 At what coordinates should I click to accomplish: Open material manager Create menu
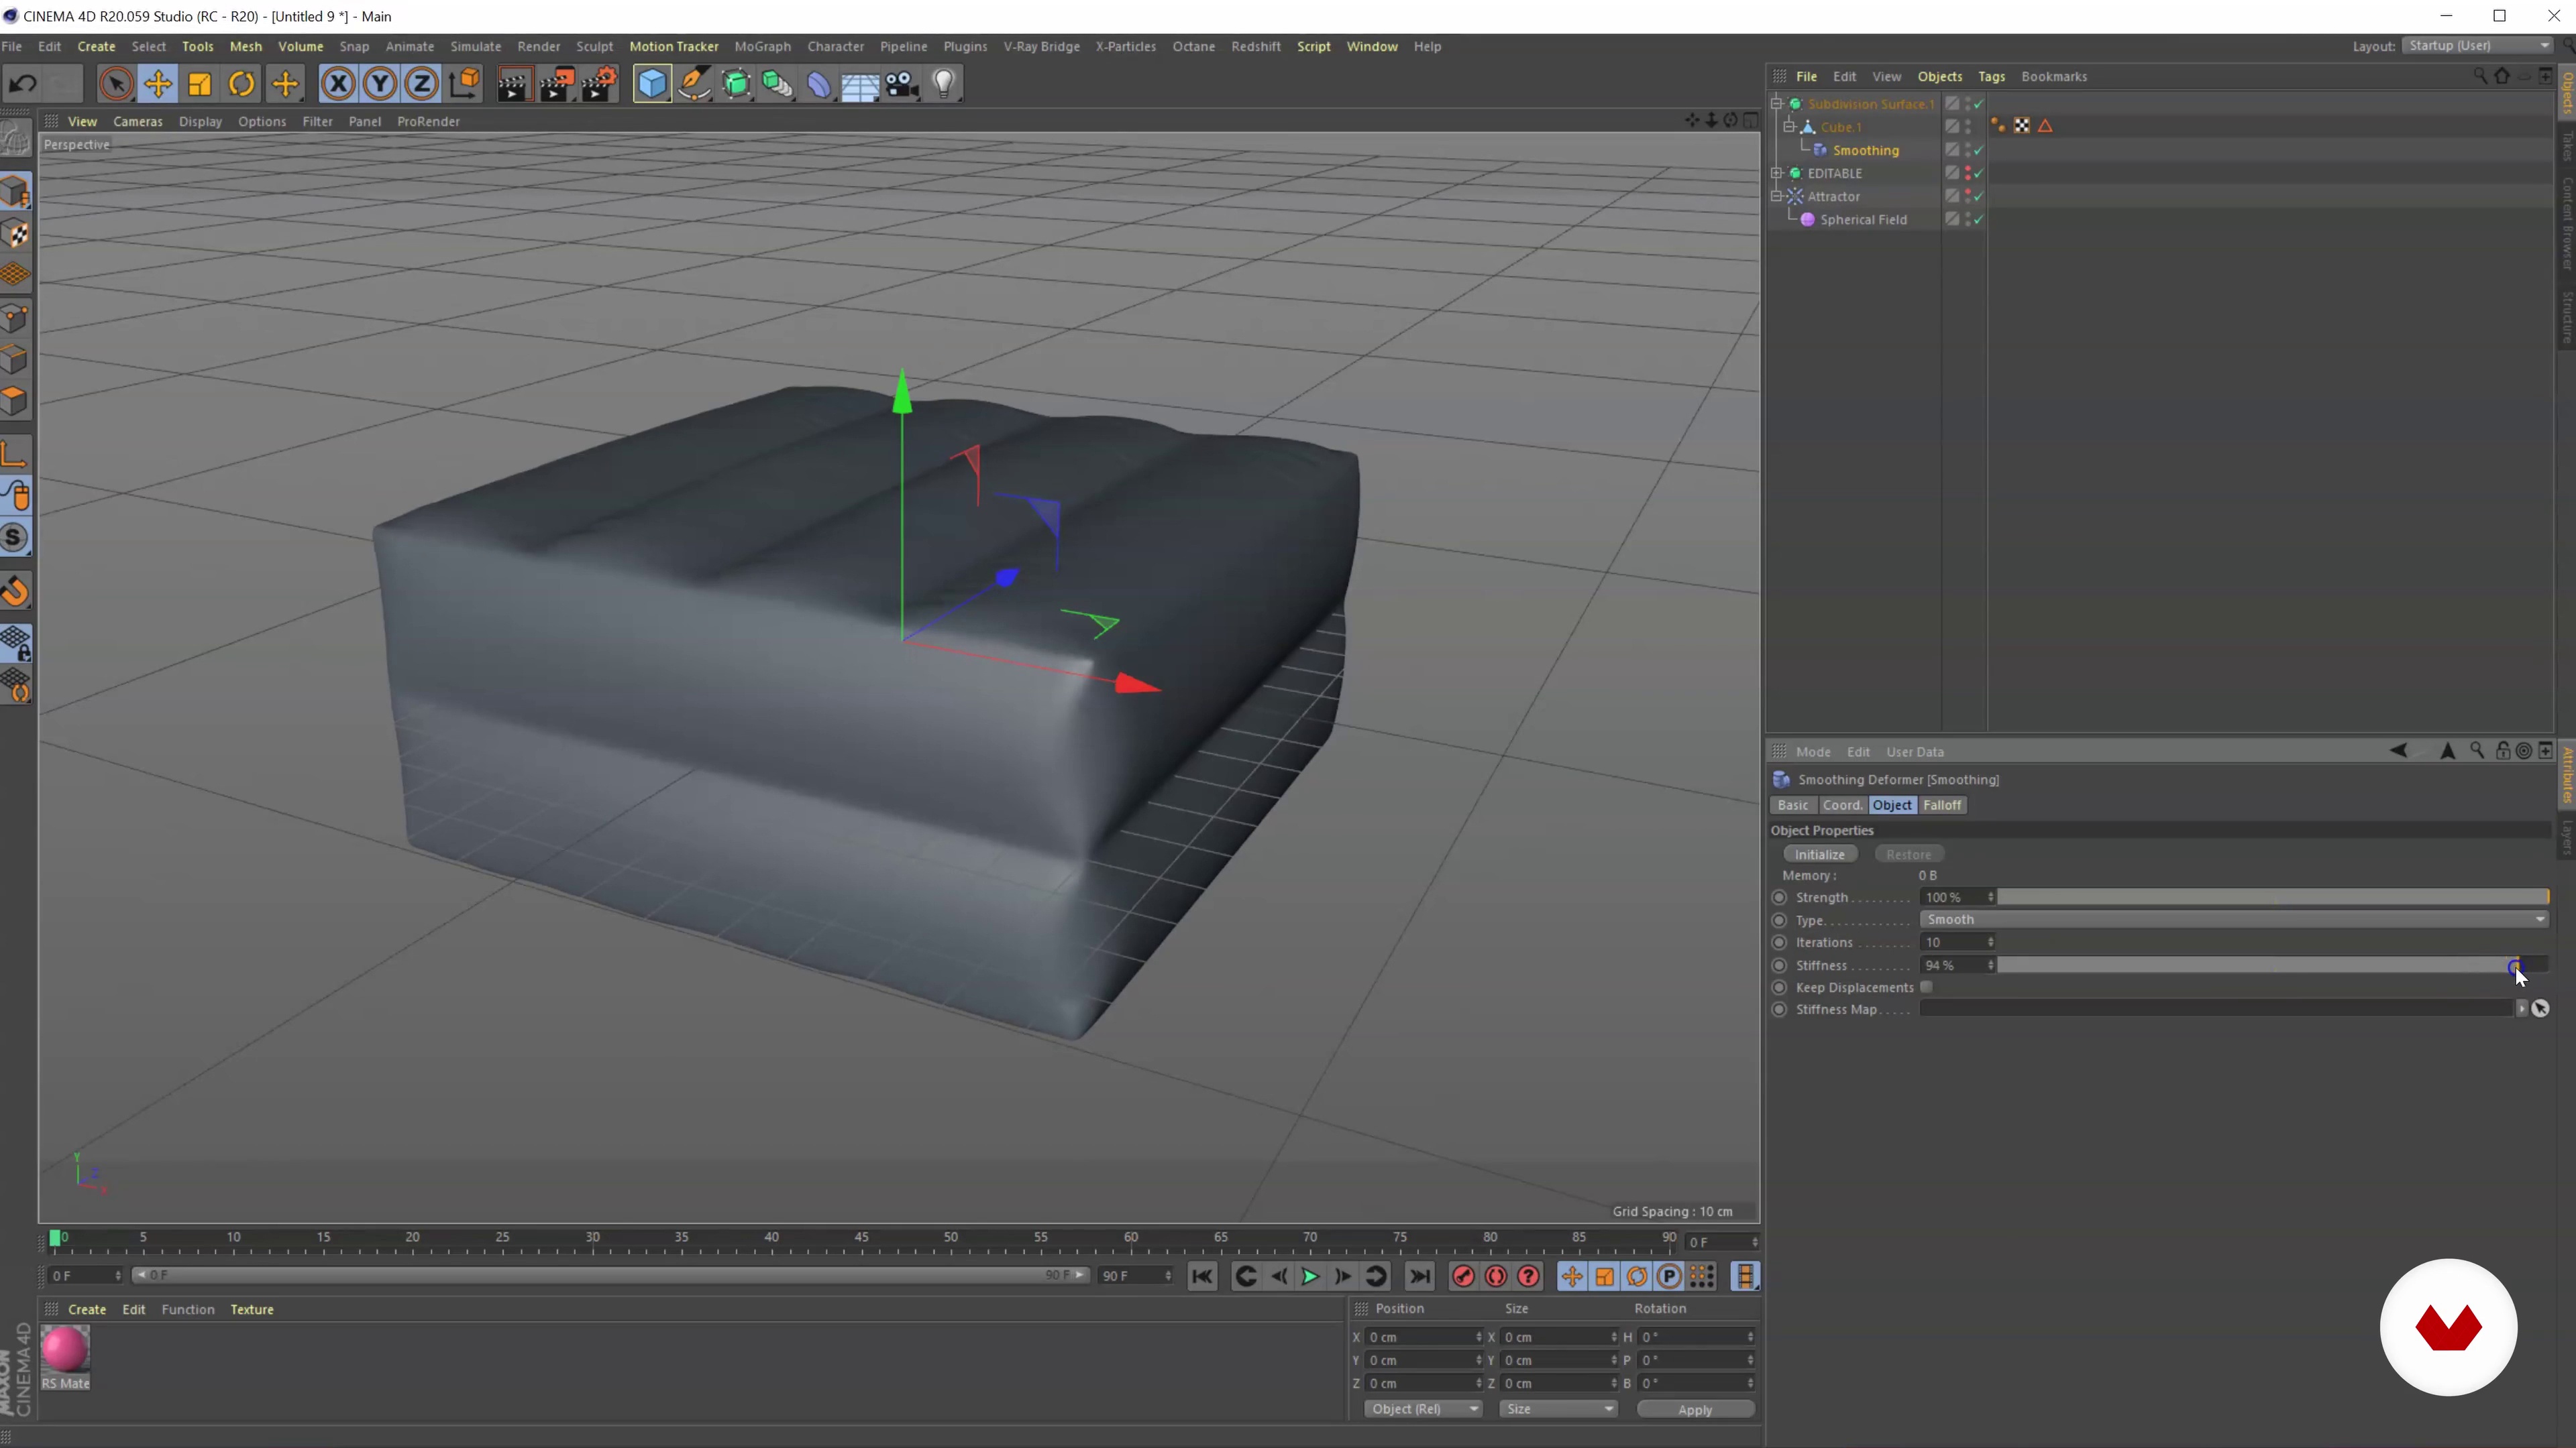[87, 1310]
